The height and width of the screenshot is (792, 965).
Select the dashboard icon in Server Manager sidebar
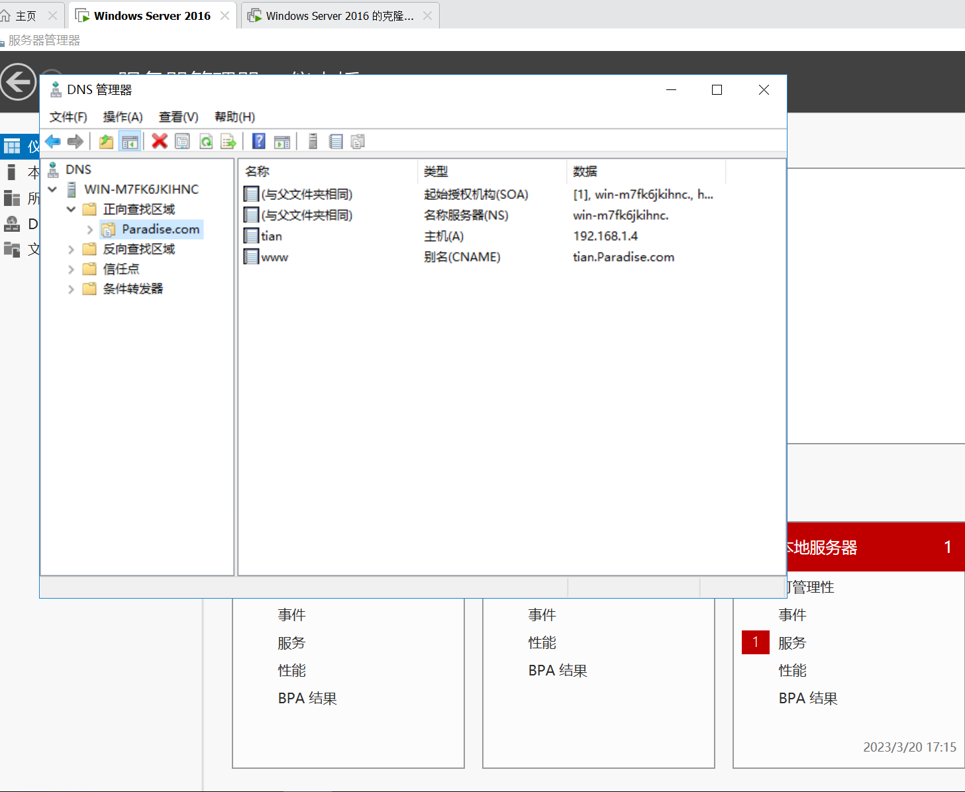[x=12, y=146]
